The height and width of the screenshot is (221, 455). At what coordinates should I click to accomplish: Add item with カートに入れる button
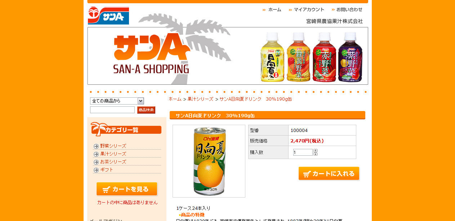pos(329,173)
